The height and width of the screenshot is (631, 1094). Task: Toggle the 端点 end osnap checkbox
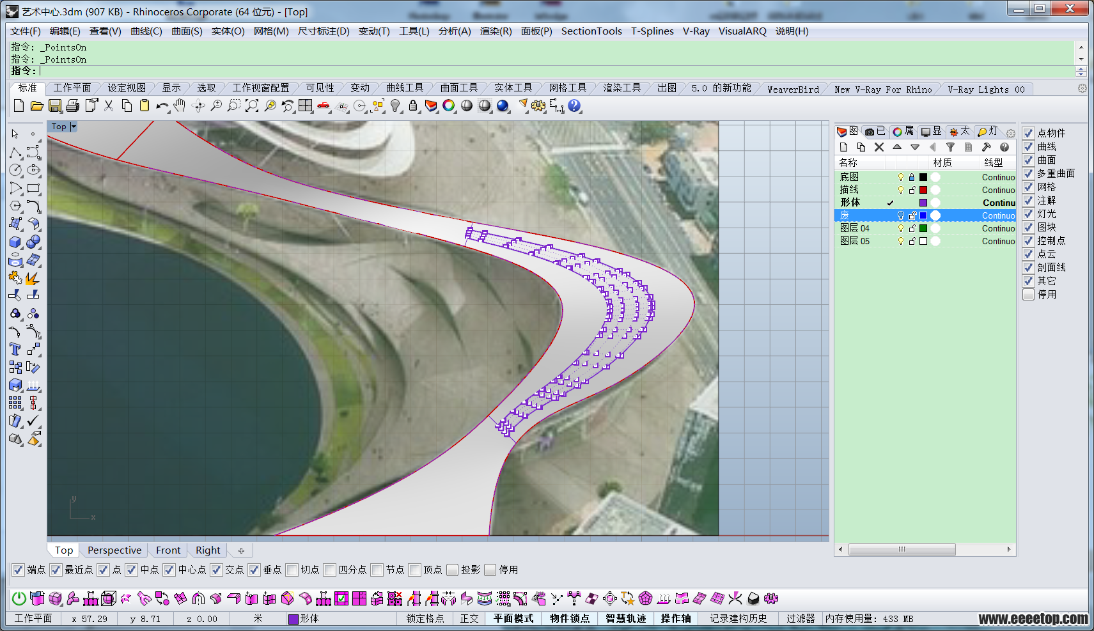[x=19, y=570]
